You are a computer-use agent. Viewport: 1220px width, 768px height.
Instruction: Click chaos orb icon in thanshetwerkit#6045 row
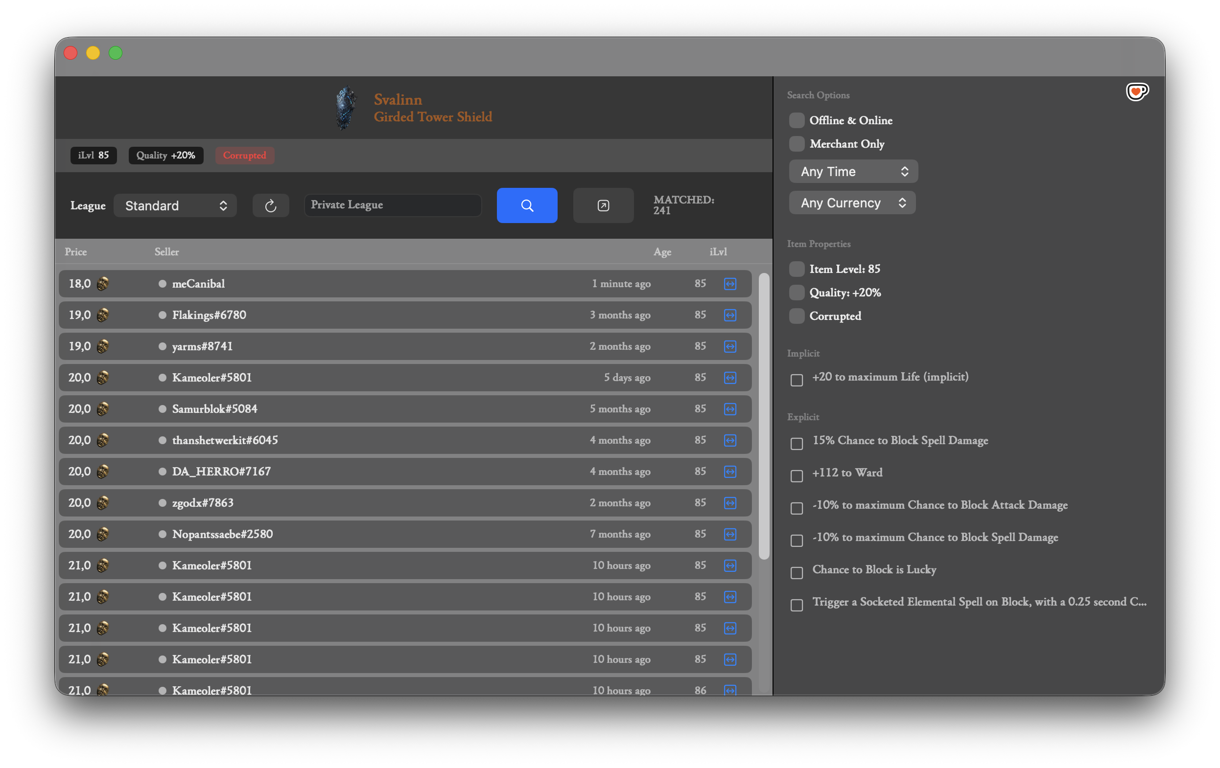103,440
